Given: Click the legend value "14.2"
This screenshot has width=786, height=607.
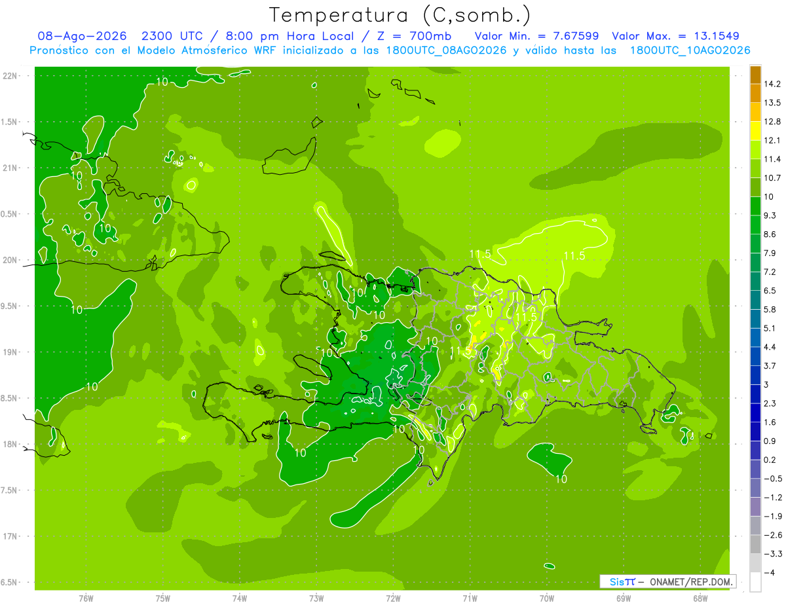Looking at the screenshot, I should tap(772, 84).
